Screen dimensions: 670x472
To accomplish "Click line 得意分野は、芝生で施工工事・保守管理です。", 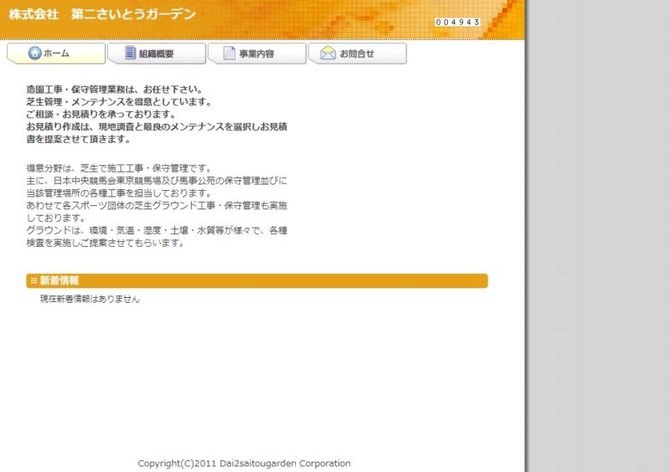I will [x=119, y=168].
